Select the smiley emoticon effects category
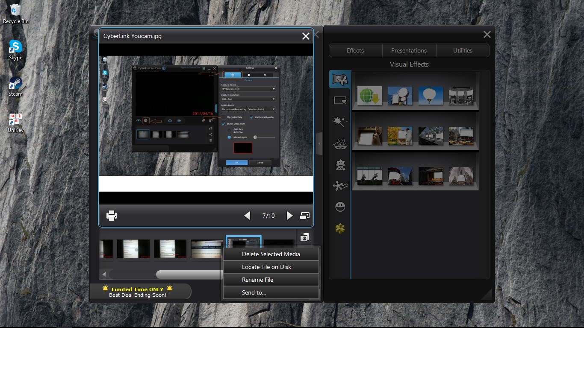This screenshot has width=584, height=371. (340, 207)
